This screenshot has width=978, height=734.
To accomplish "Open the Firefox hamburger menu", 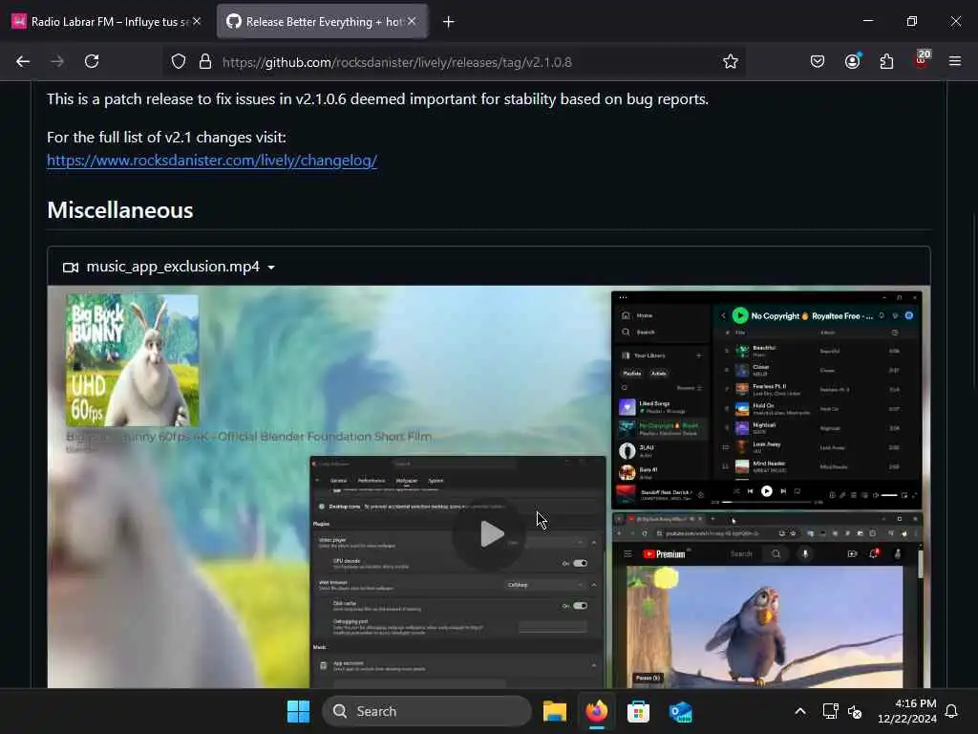I will (955, 61).
